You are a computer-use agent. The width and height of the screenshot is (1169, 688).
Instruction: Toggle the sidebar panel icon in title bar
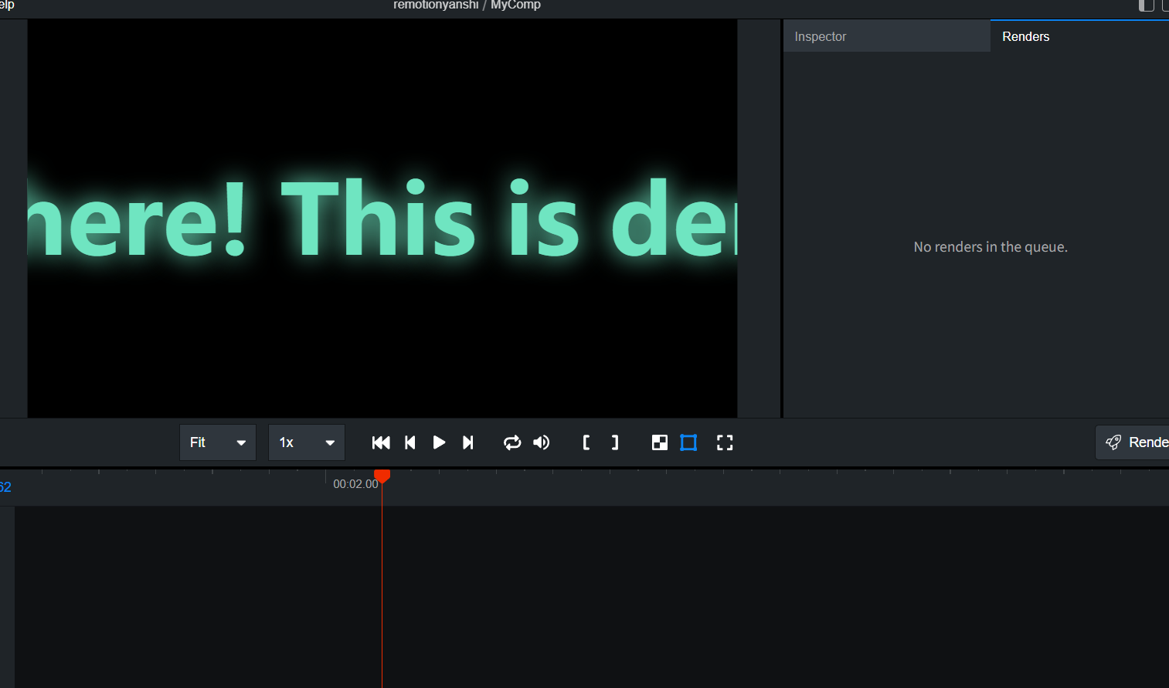pos(1147,5)
